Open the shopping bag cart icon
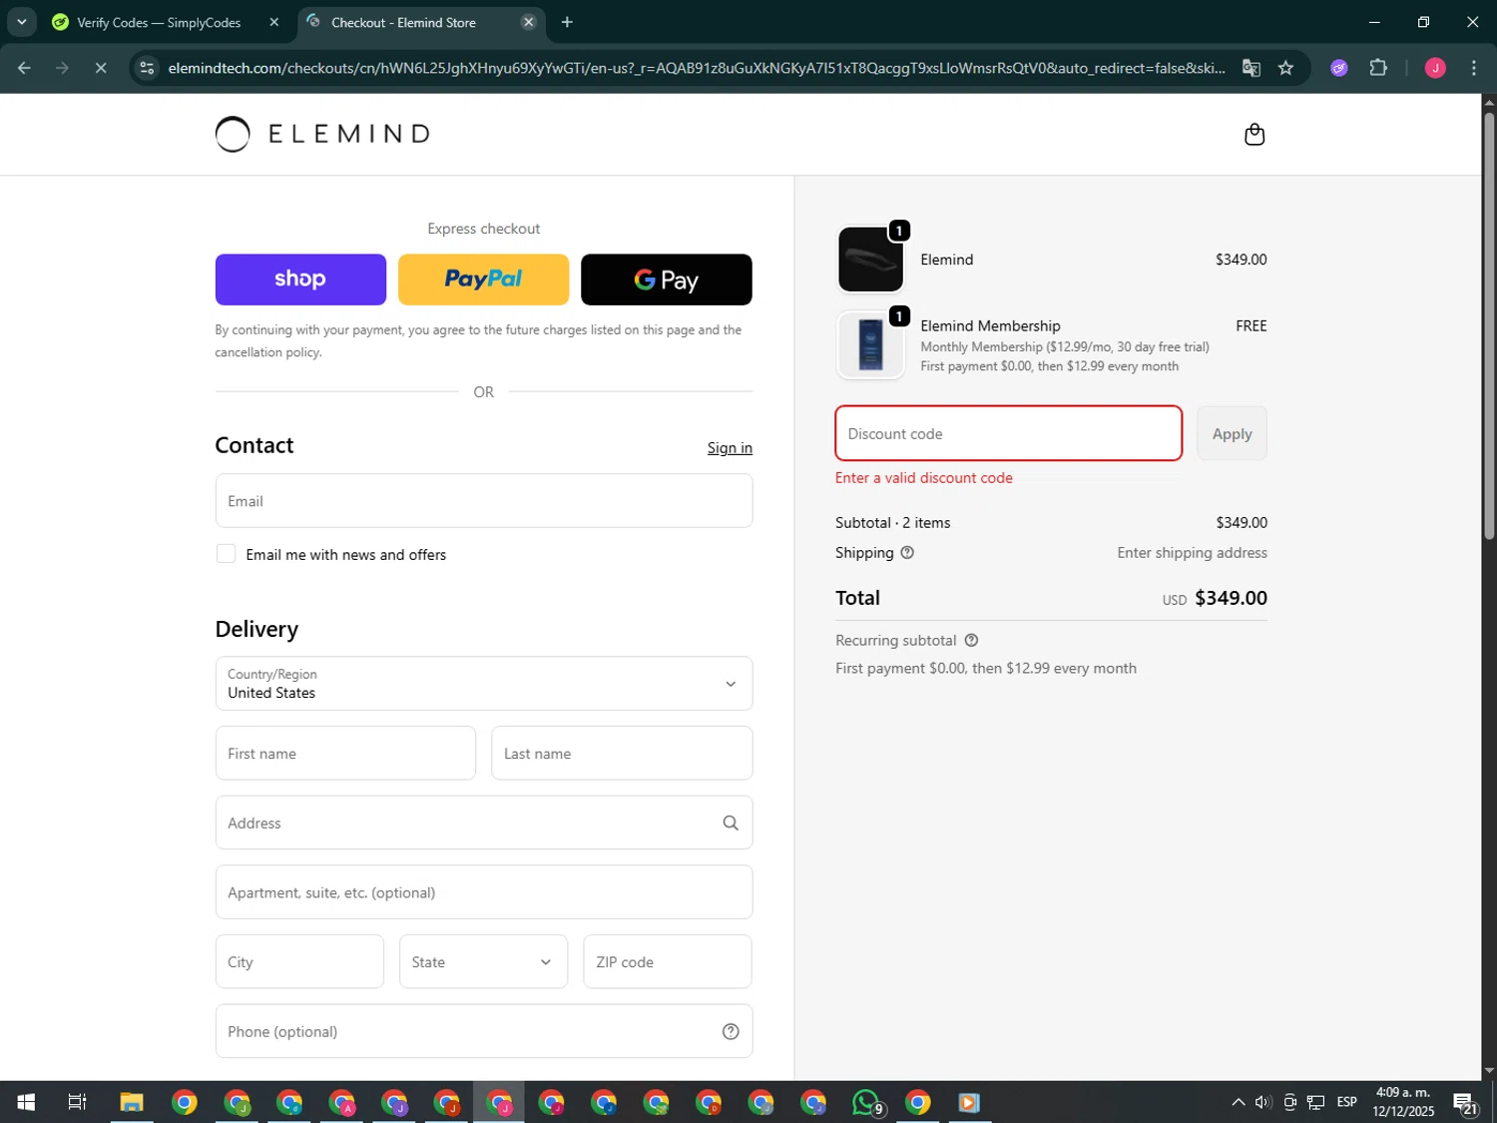The height and width of the screenshot is (1123, 1497). (1254, 134)
